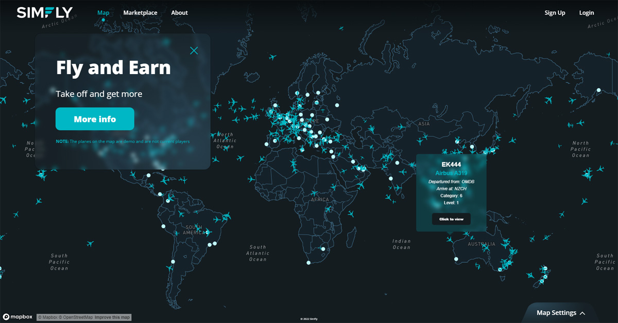Click the Click to view button
This screenshot has width=618, height=323.
(451, 219)
